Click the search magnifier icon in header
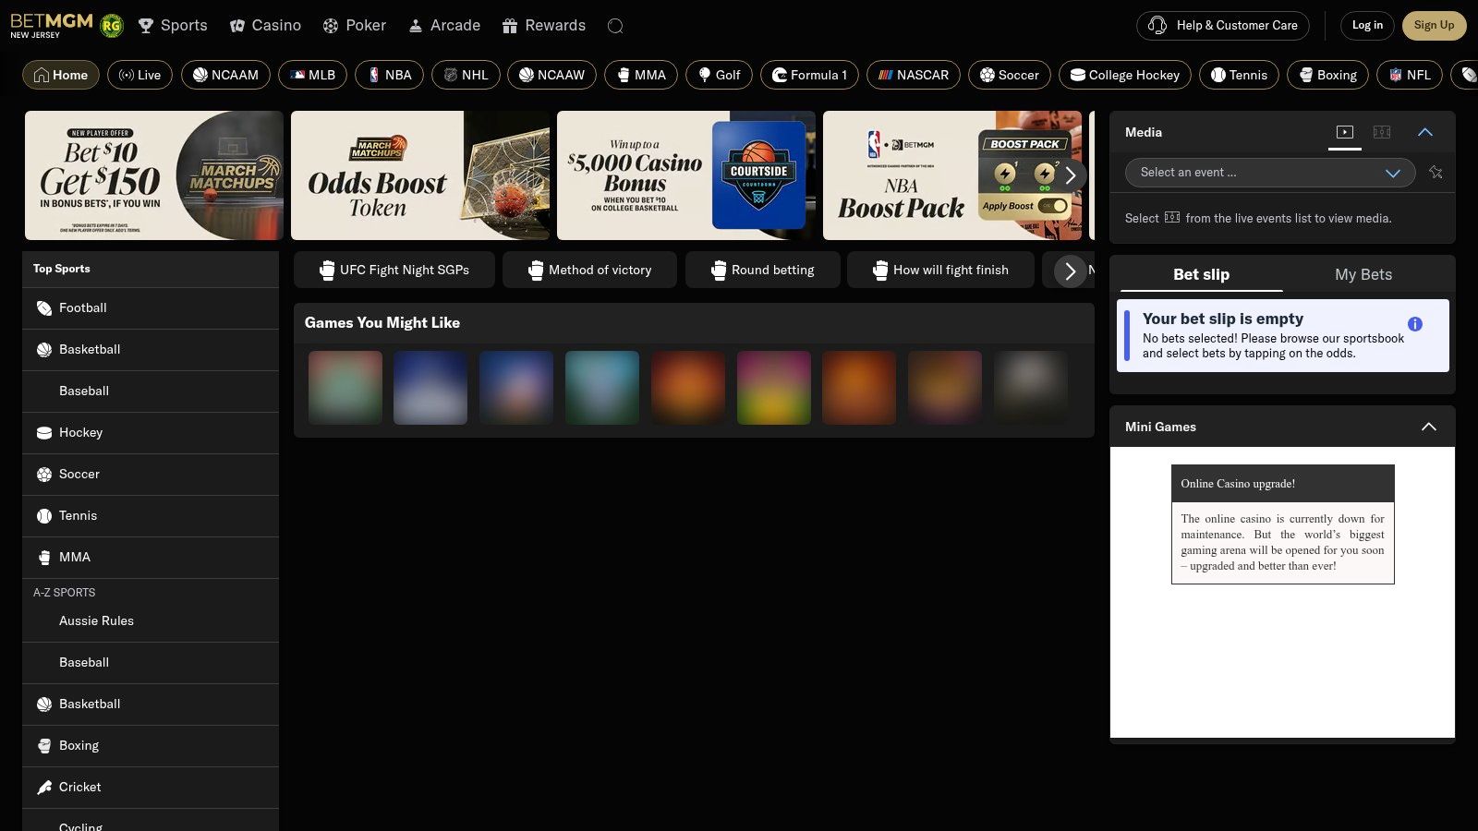 (x=615, y=26)
